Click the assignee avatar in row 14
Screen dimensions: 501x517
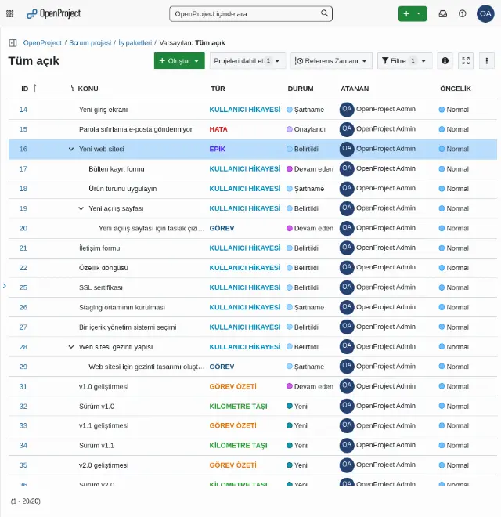click(x=347, y=109)
